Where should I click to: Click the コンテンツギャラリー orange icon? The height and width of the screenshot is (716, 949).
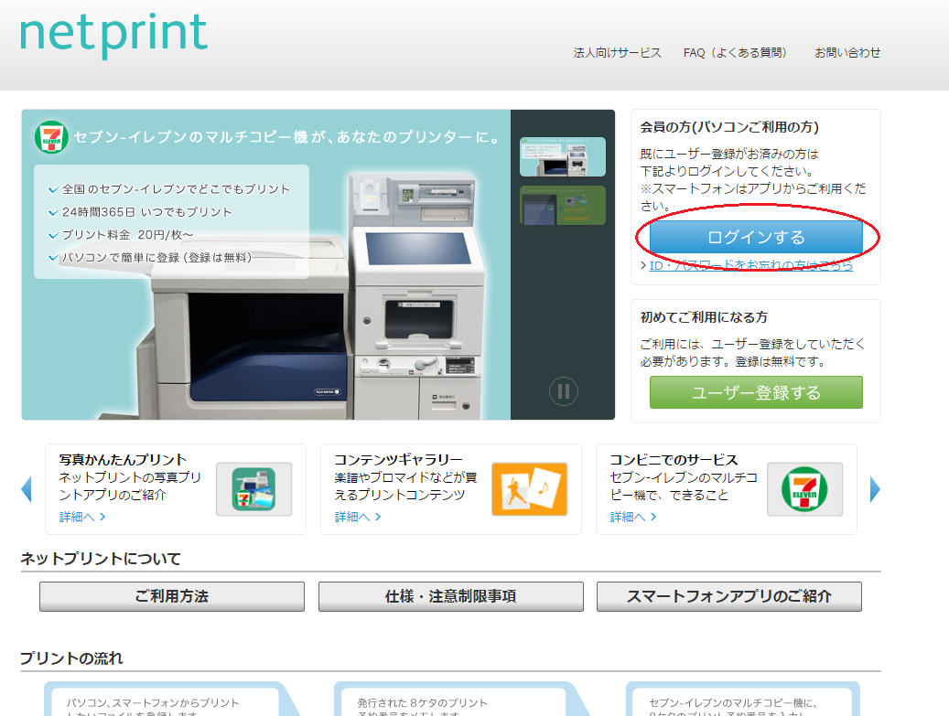coord(530,489)
